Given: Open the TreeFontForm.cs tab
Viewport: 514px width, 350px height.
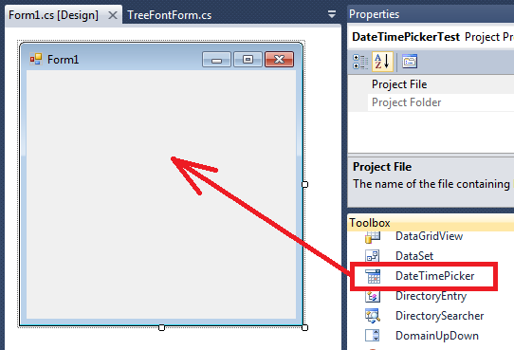Looking at the screenshot, I should pos(169,15).
